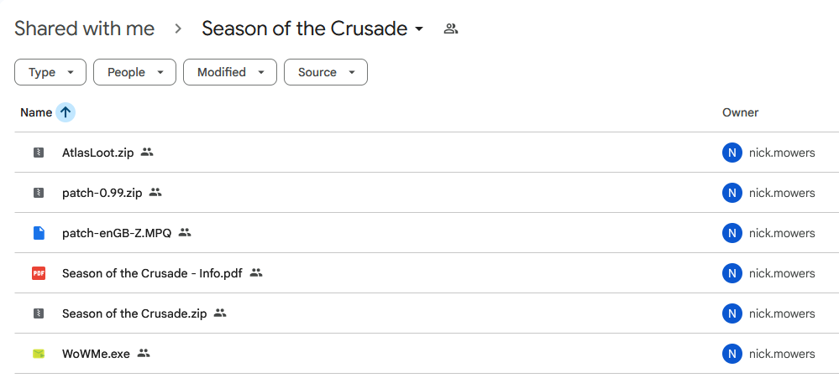The height and width of the screenshot is (378, 839).
Task: Go back to Shared with me
Action: 84,28
